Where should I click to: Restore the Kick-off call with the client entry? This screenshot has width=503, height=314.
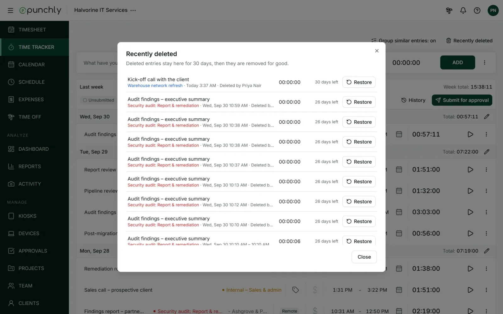[x=359, y=82]
